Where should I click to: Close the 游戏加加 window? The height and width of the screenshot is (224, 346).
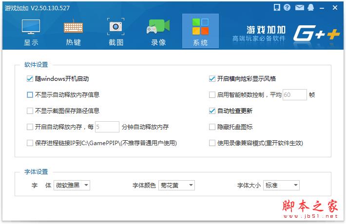pyautogui.click(x=335, y=8)
